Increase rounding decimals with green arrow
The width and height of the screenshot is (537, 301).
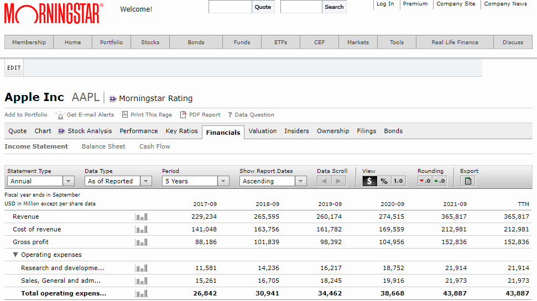point(440,181)
